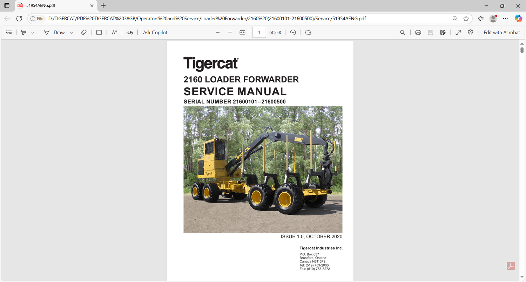Click the scrollbar up arrow
This screenshot has width=526, height=282.
(522, 43)
